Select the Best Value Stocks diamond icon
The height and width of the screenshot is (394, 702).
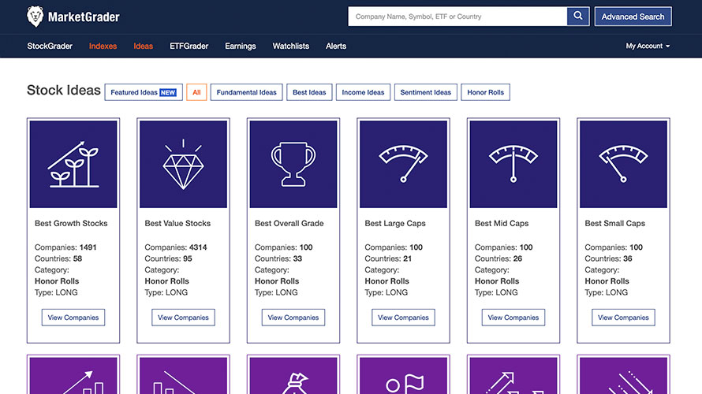pyautogui.click(x=183, y=164)
